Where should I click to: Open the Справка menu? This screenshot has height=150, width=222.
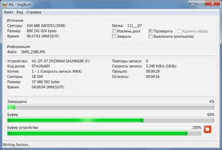coord(34,12)
